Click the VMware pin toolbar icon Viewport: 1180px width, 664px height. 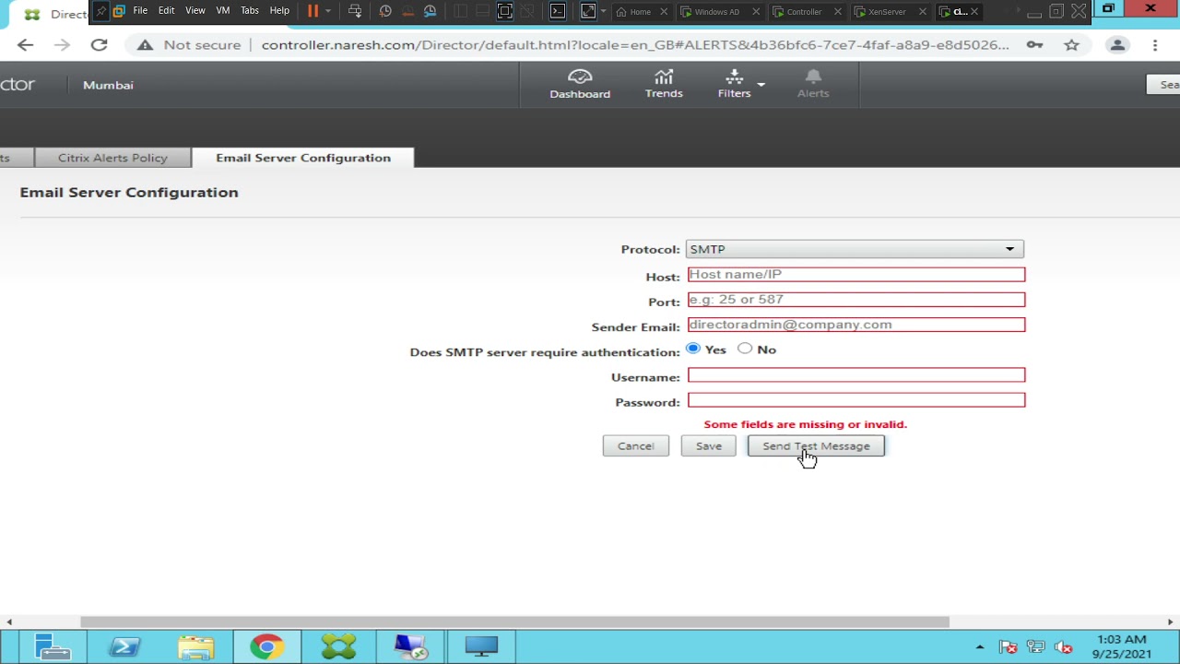pyautogui.click(x=101, y=11)
